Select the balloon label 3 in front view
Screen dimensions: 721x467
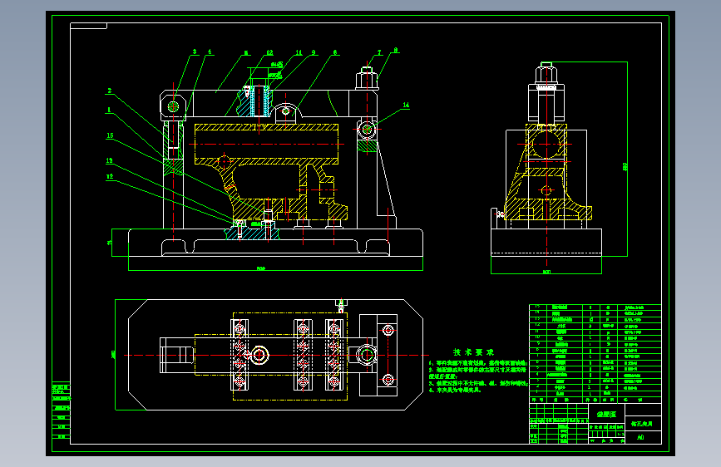click(x=195, y=52)
